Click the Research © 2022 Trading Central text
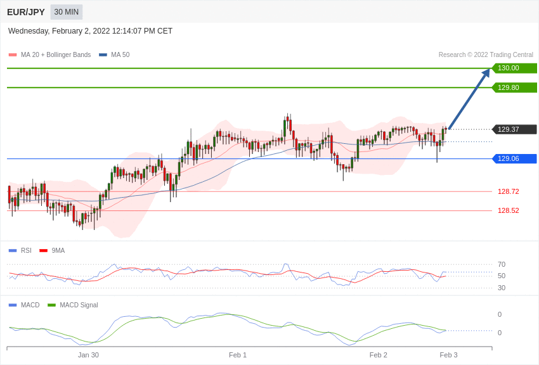539x365 pixels. [x=486, y=55]
